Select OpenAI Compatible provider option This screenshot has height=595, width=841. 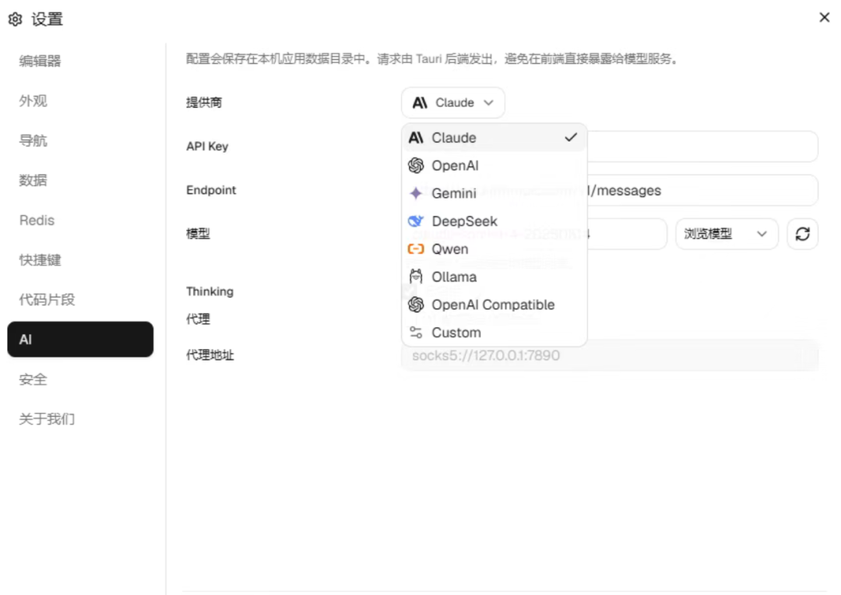pos(494,305)
